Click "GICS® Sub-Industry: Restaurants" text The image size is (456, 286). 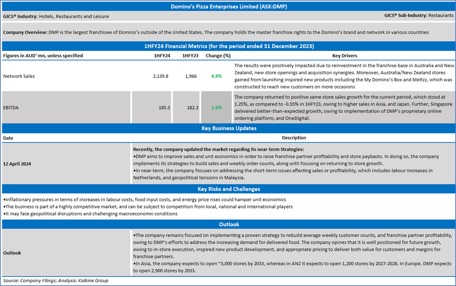point(419,15)
